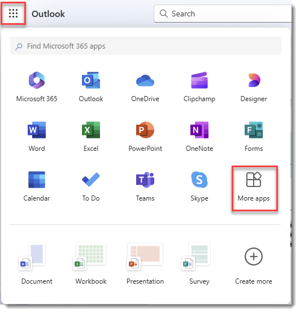Click the Outlook title in the header
The height and width of the screenshot is (313, 300).
click(x=48, y=14)
